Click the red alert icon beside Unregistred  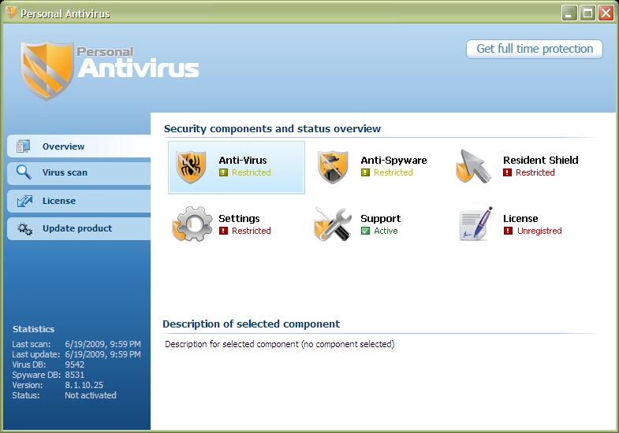pyautogui.click(x=508, y=231)
